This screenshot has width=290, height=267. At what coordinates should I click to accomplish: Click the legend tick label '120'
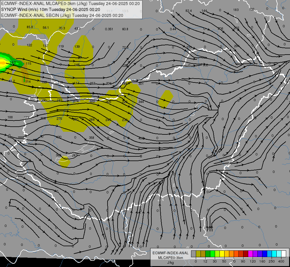coord(253,261)
